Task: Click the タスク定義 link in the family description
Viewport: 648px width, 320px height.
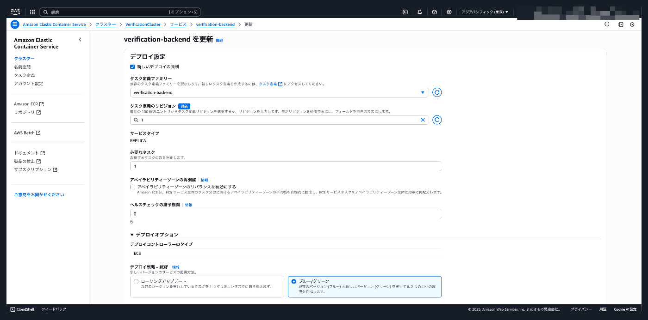Action: coord(270,84)
